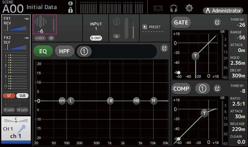The image size is (248, 147).
Task: Select the HPF handle on EQ graph
Action: tap(62, 101)
